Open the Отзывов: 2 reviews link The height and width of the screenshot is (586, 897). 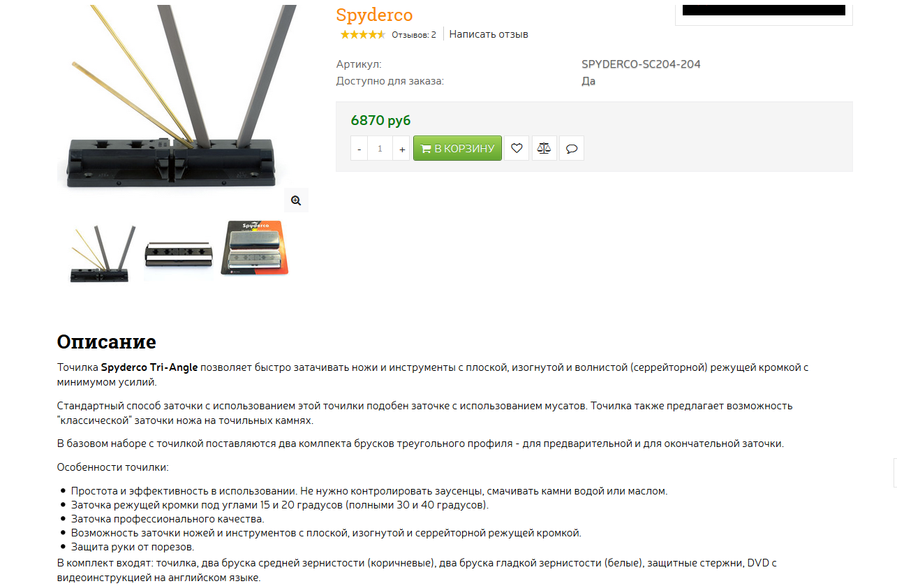[414, 35]
